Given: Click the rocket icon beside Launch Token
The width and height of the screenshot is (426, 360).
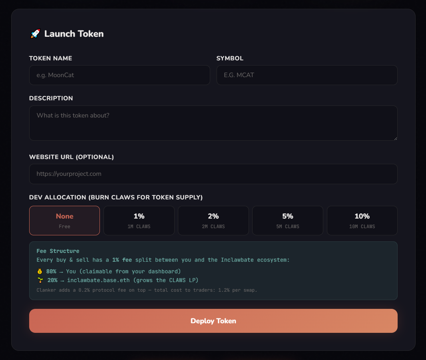Looking at the screenshot, I should pos(35,34).
